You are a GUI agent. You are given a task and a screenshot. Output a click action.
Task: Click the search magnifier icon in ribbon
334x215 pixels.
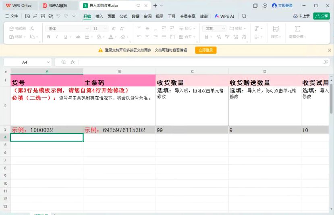coord(244,16)
